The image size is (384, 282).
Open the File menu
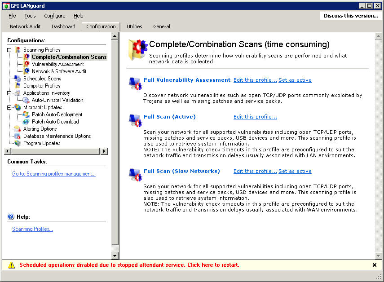12,16
